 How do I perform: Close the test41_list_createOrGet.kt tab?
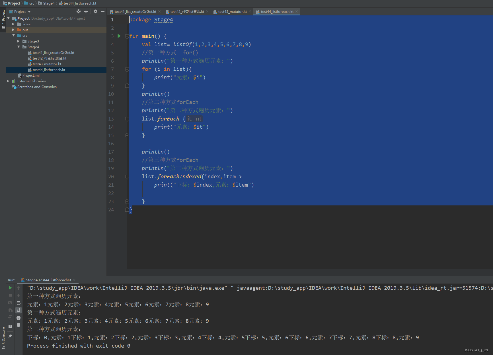(159, 12)
